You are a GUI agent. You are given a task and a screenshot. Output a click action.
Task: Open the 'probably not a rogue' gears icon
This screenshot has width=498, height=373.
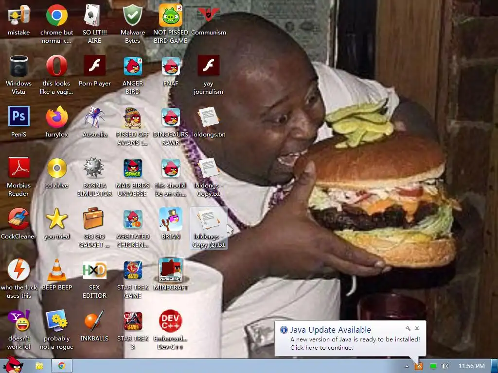coord(56,321)
